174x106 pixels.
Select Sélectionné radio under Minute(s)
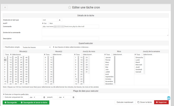pos(11,54)
